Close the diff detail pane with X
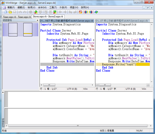 3,92
